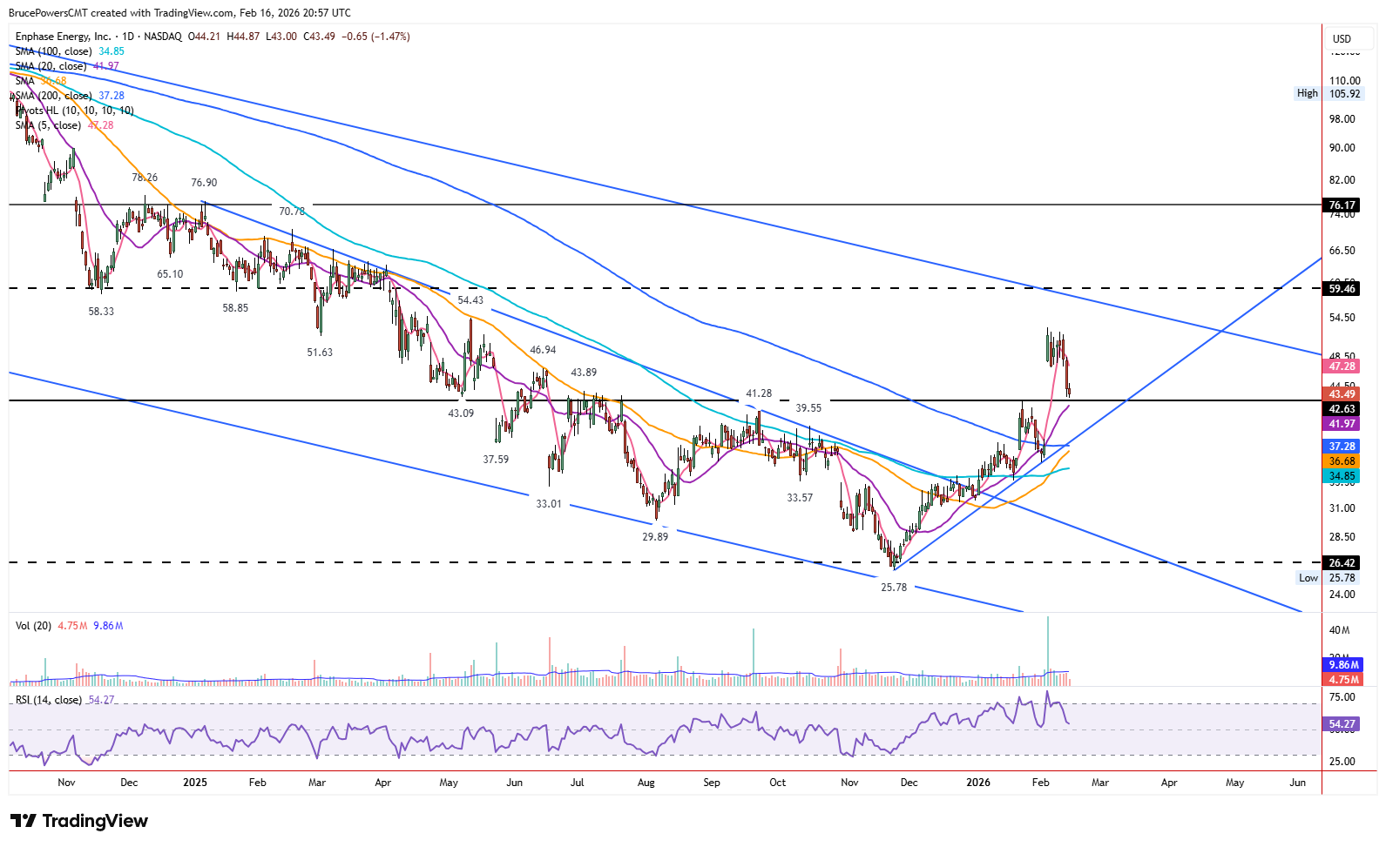Click the Aug label on the time axis
The width and height of the screenshot is (1386, 847).
(x=646, y=783)
